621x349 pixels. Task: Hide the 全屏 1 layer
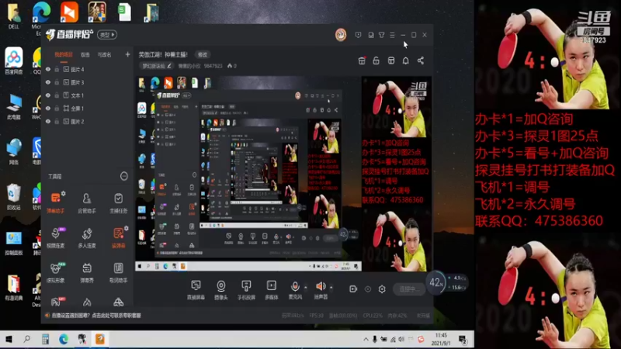48,109
